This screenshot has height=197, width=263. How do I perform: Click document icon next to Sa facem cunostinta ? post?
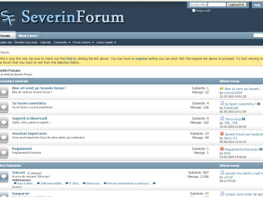pos(222,103)
